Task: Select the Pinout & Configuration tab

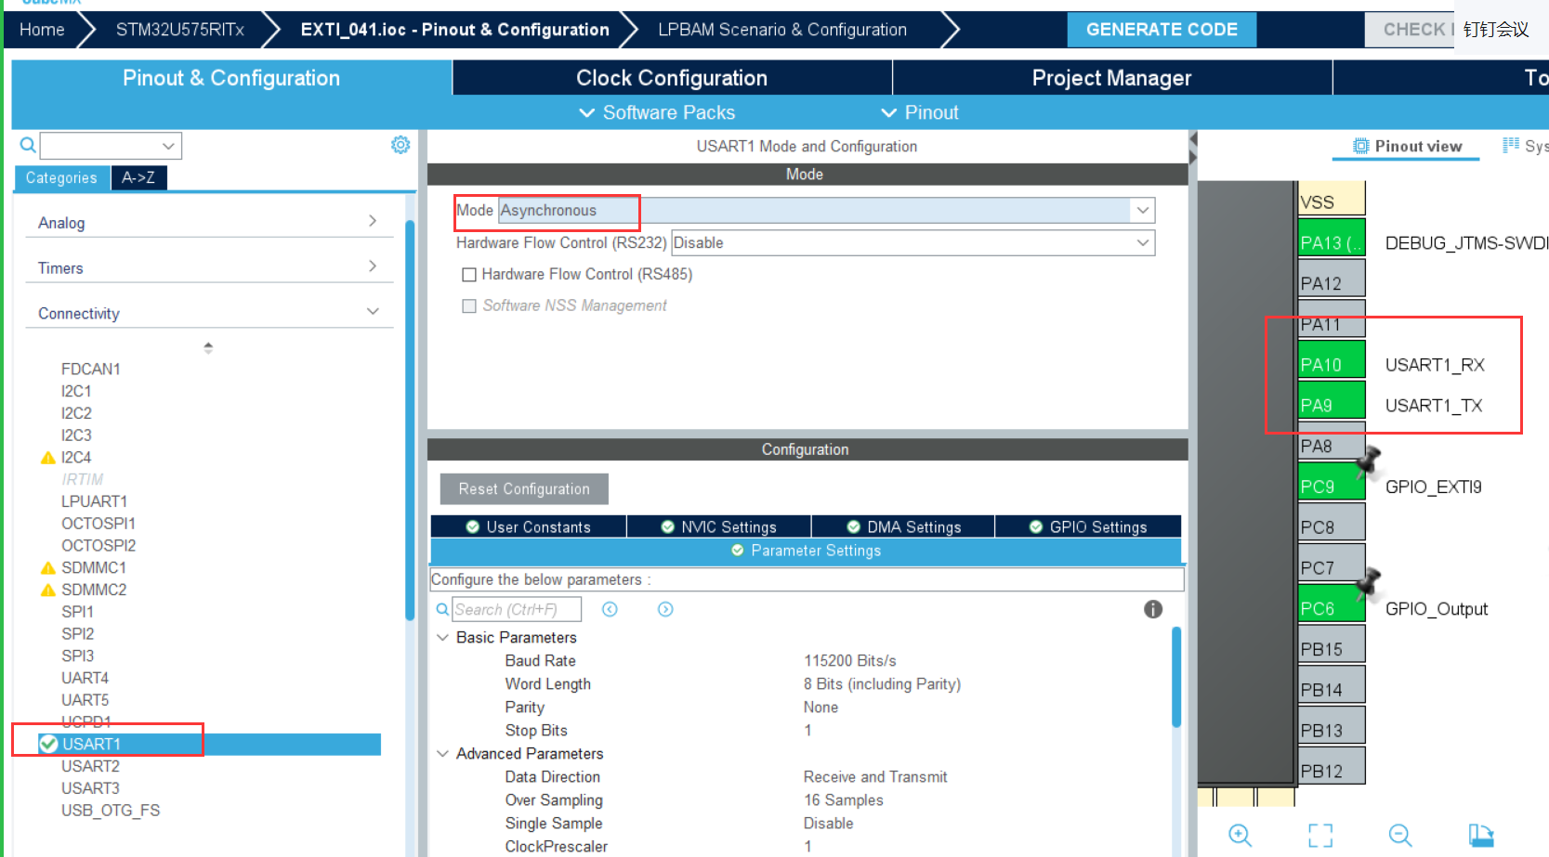Action: pyautogui.click(x=231, y=78)
